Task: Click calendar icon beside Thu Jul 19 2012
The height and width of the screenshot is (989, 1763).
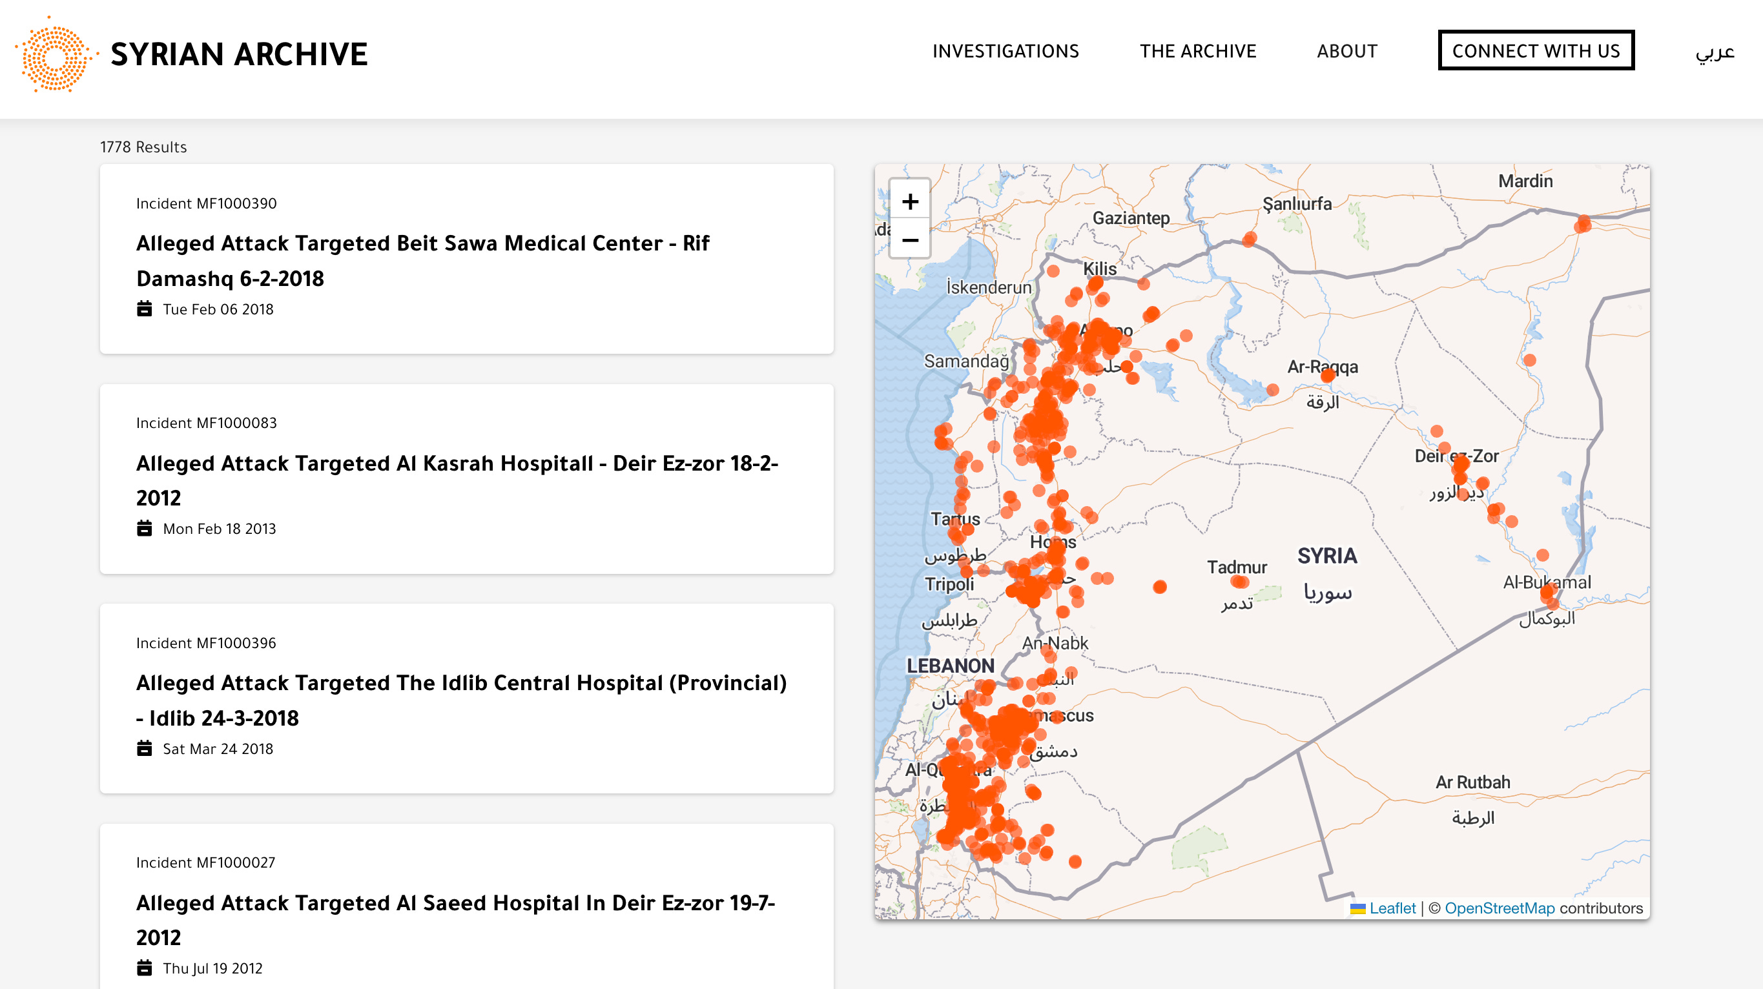Action: coord(145,968)
